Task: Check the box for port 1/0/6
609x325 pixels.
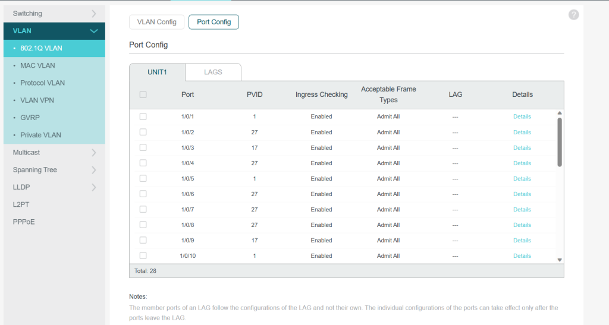Action: click(143, 194)
